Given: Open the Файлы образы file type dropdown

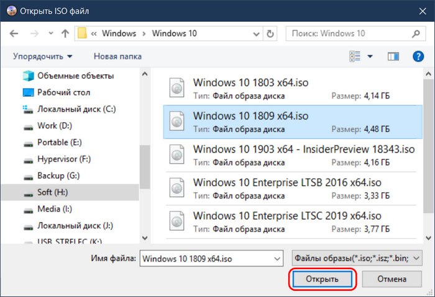Looking at the screenshot, I should (357, 259).
